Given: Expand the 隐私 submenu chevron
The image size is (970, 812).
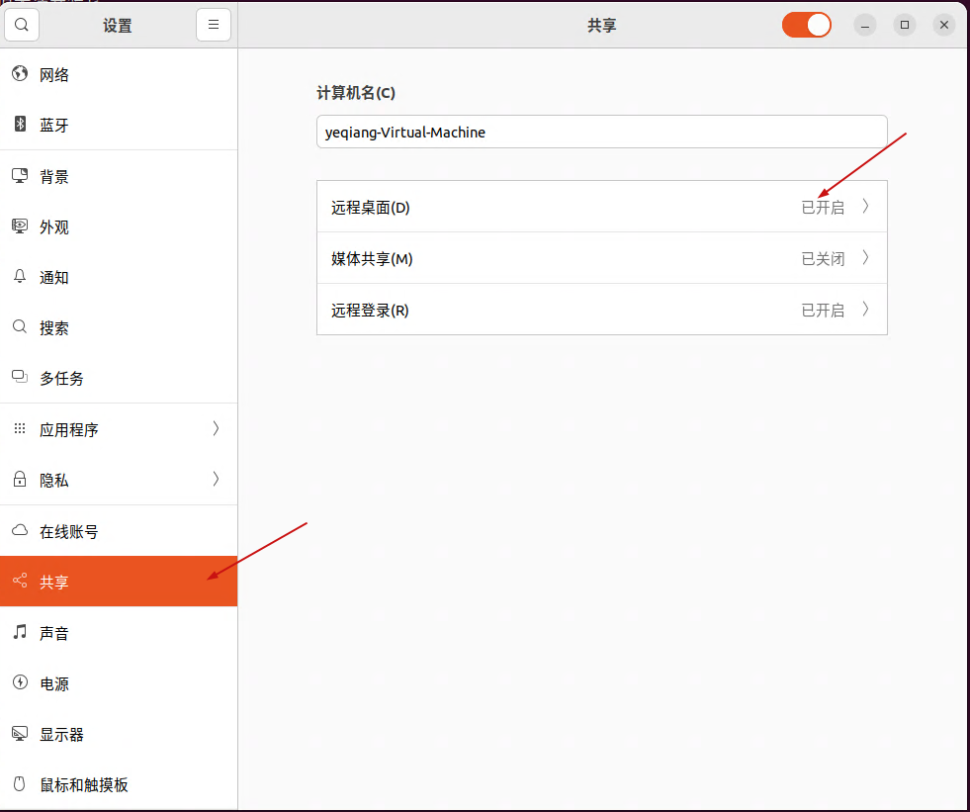Looking at the screenshot, I should pyautogui.click(x=216, y=479).
